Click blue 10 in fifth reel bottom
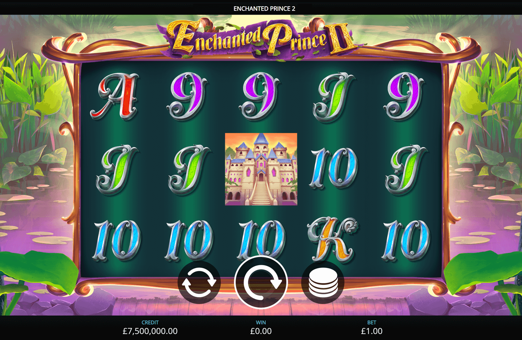 coord(406,240)
